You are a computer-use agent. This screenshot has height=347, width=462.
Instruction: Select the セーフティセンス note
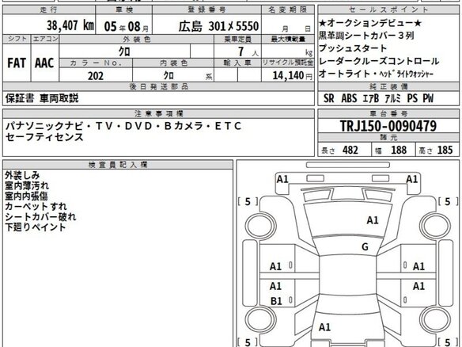pos(44,137)
